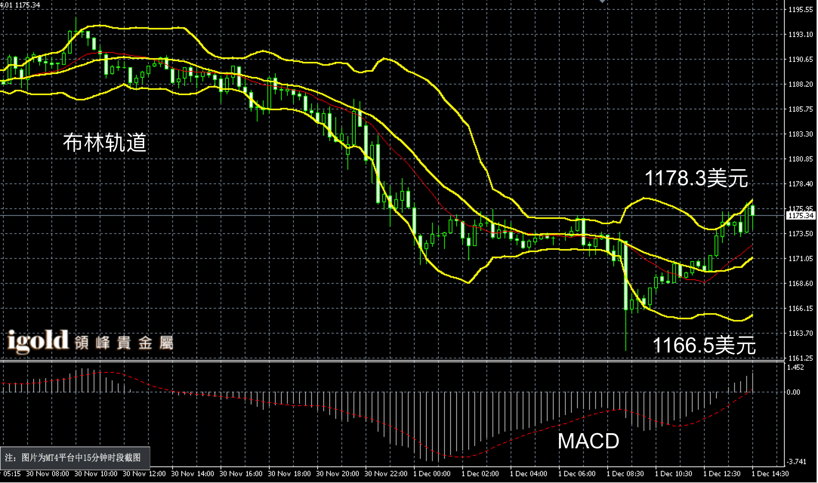This screenshot has height=483, width=818.
Task: Click the igold logo watermark
Action: coord(38,341)
